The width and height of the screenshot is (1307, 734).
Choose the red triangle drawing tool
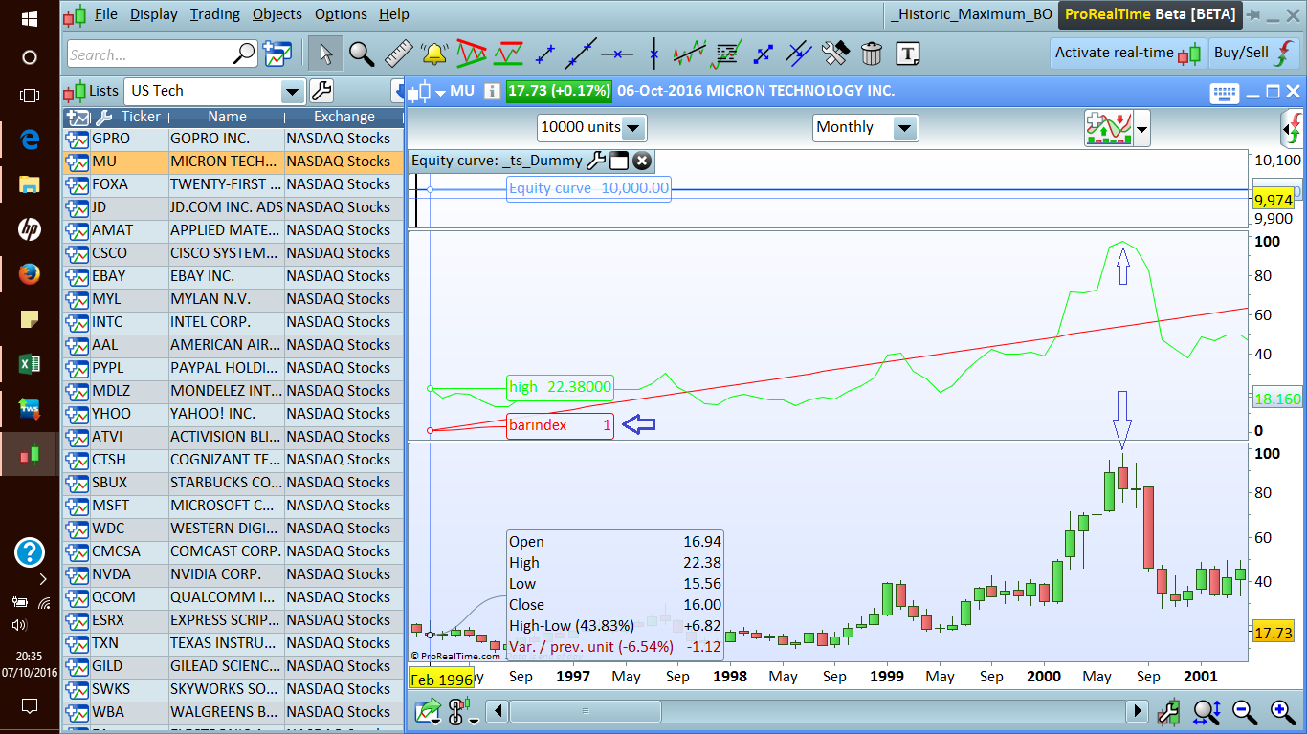click(471, 54)
